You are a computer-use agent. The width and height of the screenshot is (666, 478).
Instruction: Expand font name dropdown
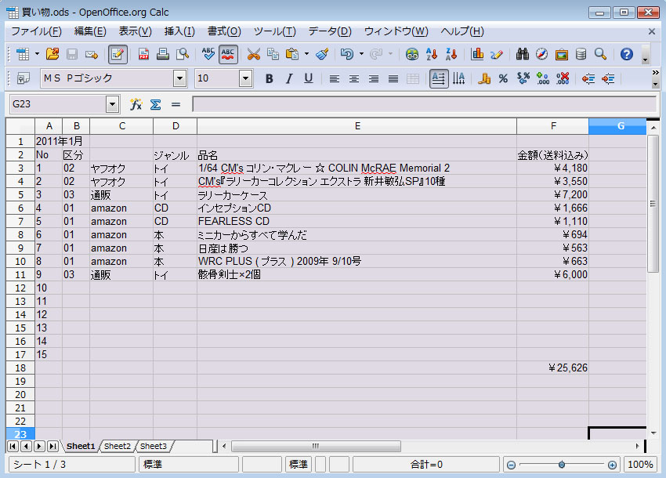pyautogui.click(x=180, y=78)
